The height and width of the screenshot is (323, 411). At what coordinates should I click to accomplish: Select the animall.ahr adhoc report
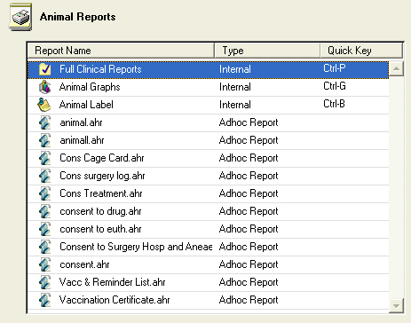208,140
